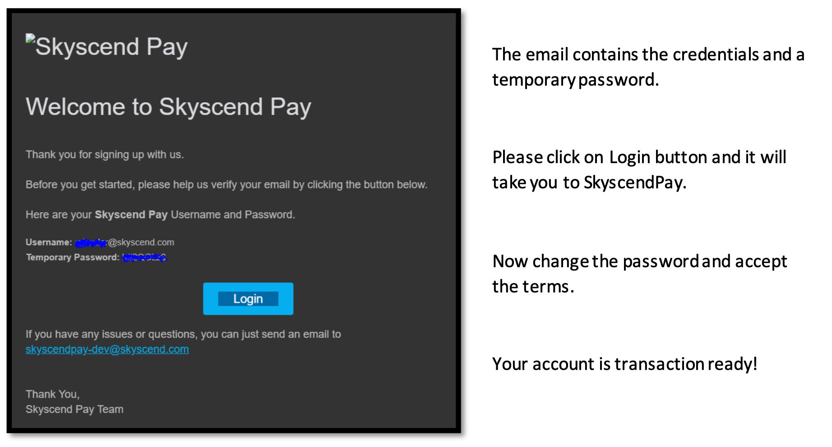Click the 'email contains the credentials' note
Image resolution: width=832 pixels, height=447 pixels.
coord(648,67)
